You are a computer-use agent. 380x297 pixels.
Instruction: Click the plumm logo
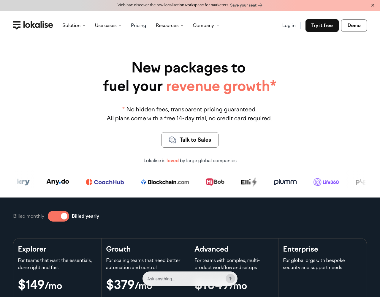click(x=285, y=182)
